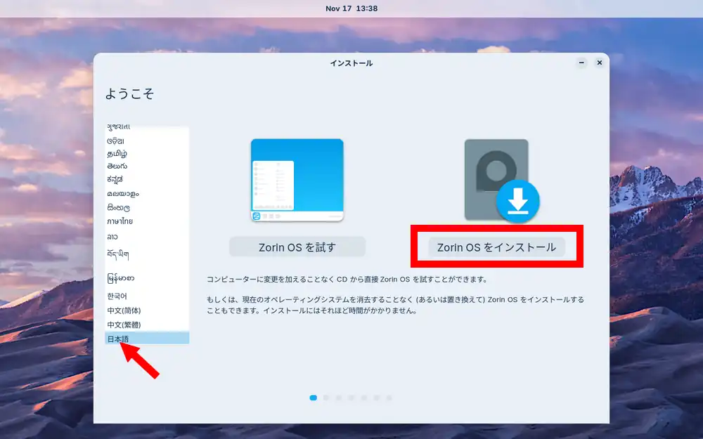Screen dimensions: 703x439
Task: Choose မြန်မာစာ in the language list
Action: tap(120, 278)
